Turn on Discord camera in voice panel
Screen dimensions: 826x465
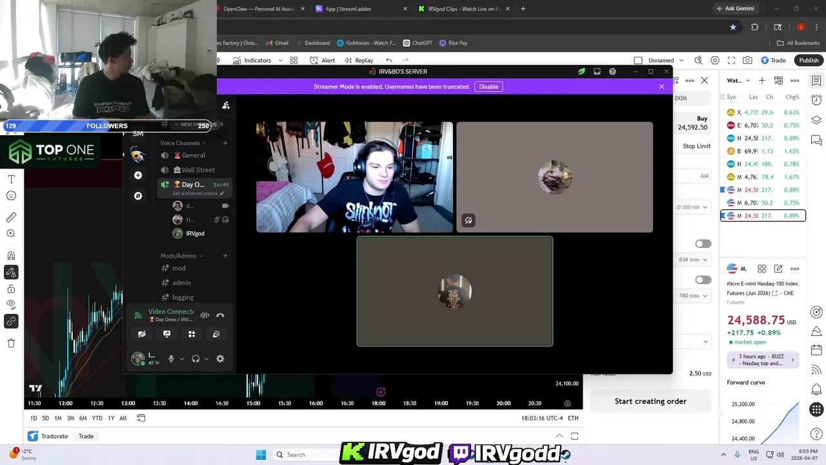142,334
